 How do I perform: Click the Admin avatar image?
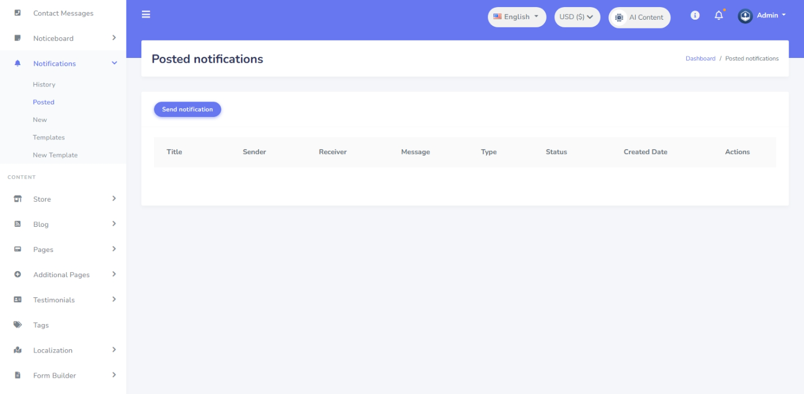(x=745, y=16)
